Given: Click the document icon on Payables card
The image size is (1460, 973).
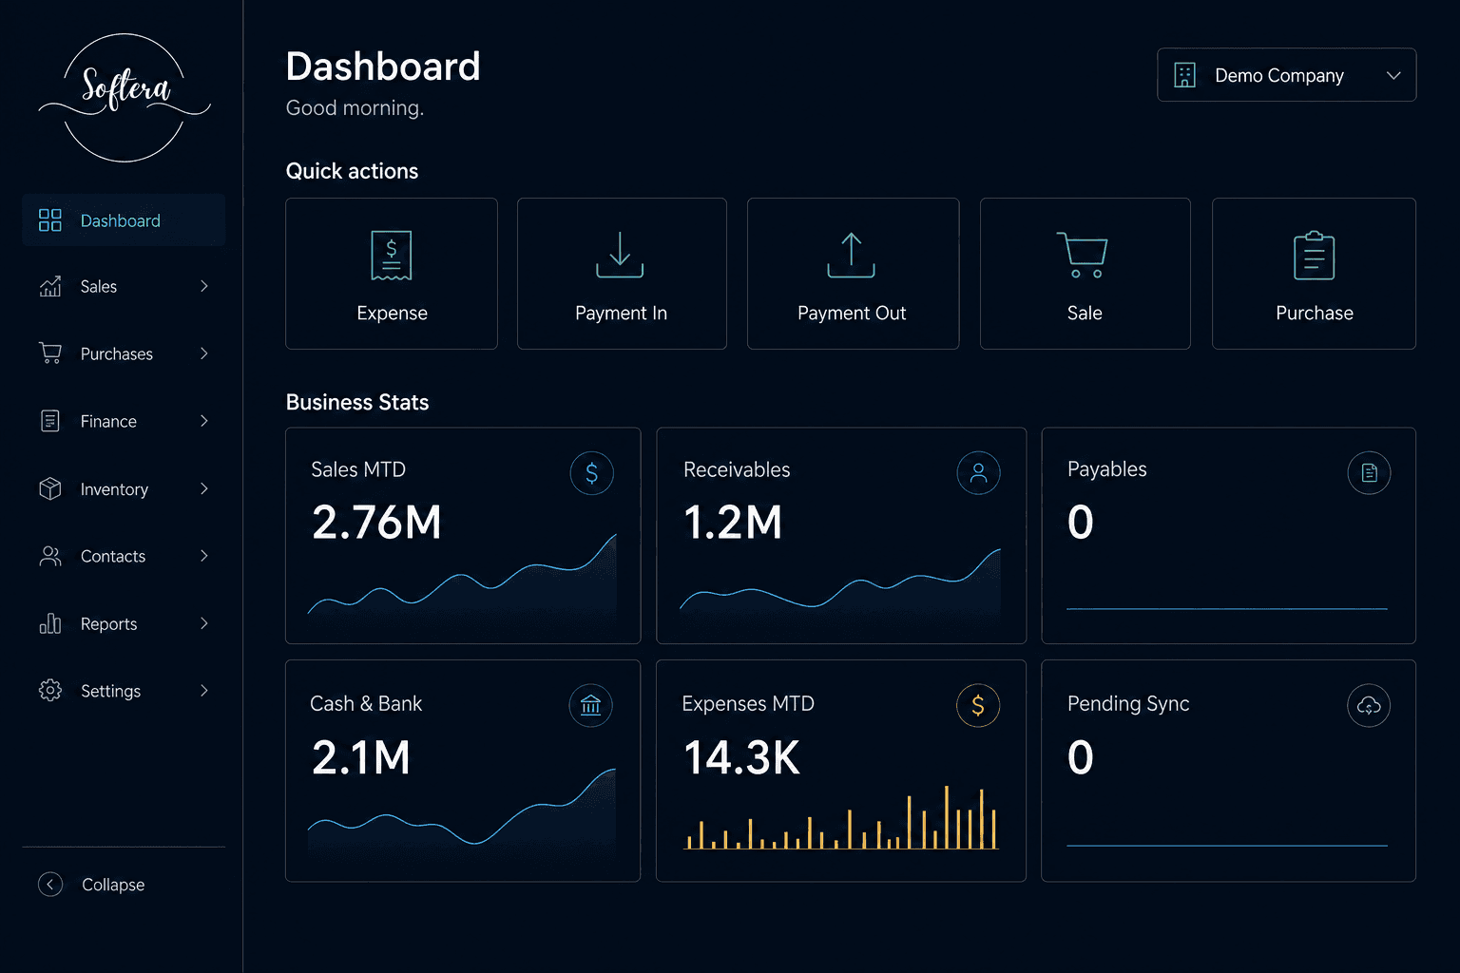Looking at the screenshot, I should tap(1369, 473).
